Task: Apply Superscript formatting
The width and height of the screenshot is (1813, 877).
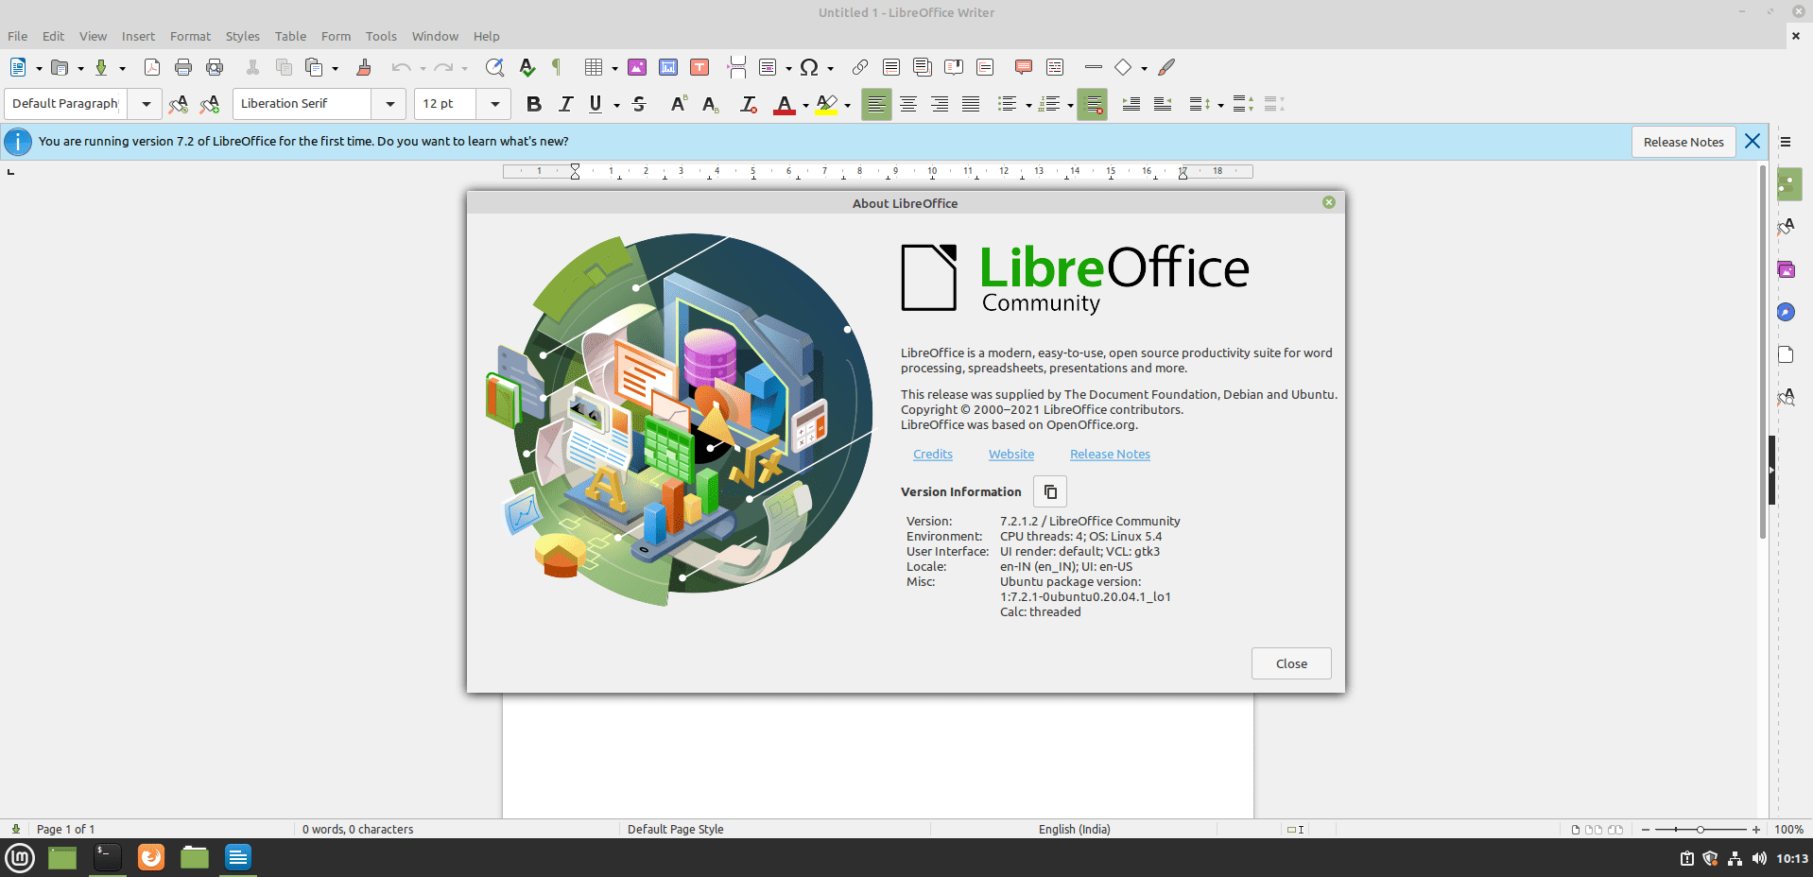Action: point(679,104)
